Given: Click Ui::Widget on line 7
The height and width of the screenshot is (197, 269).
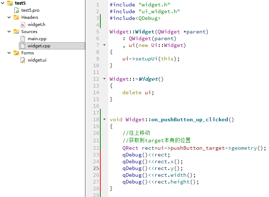Looking at the screenshot, I should coord(167,45).
